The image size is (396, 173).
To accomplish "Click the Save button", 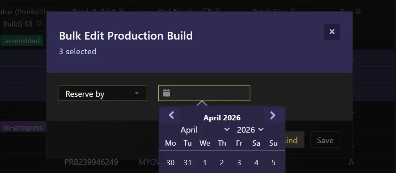I will tap(325, 140).
